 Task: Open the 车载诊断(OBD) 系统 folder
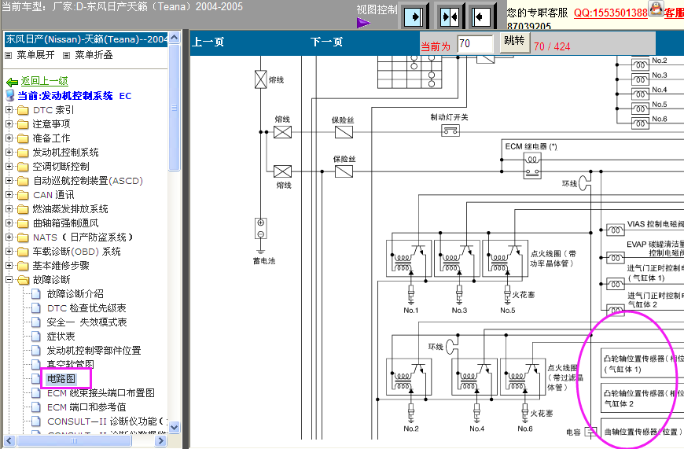(x=77, y=252)
